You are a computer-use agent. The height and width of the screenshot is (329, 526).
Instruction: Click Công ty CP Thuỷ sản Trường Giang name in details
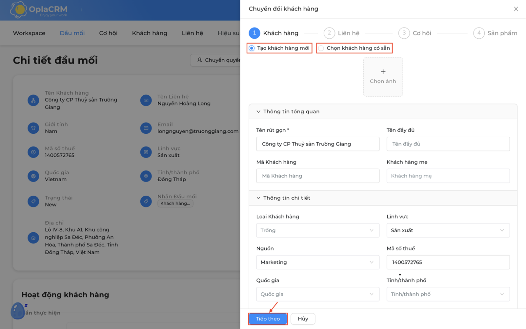coord(81,104)
